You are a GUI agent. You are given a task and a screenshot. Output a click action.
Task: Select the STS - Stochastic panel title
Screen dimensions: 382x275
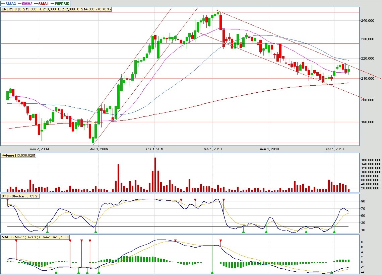pyautogui.click(x=20, y=196)
